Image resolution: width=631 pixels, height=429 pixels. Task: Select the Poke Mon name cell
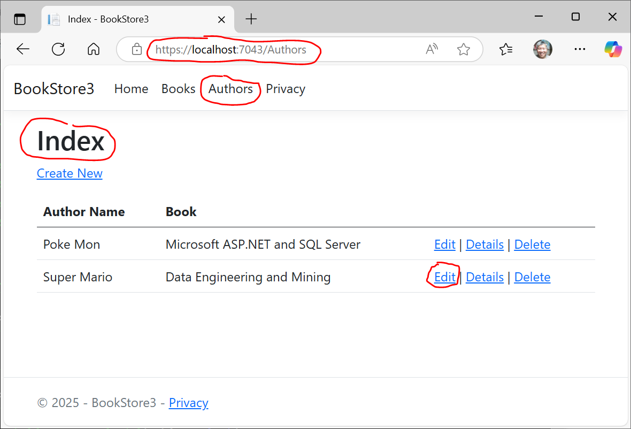click(x=72, y=244)
